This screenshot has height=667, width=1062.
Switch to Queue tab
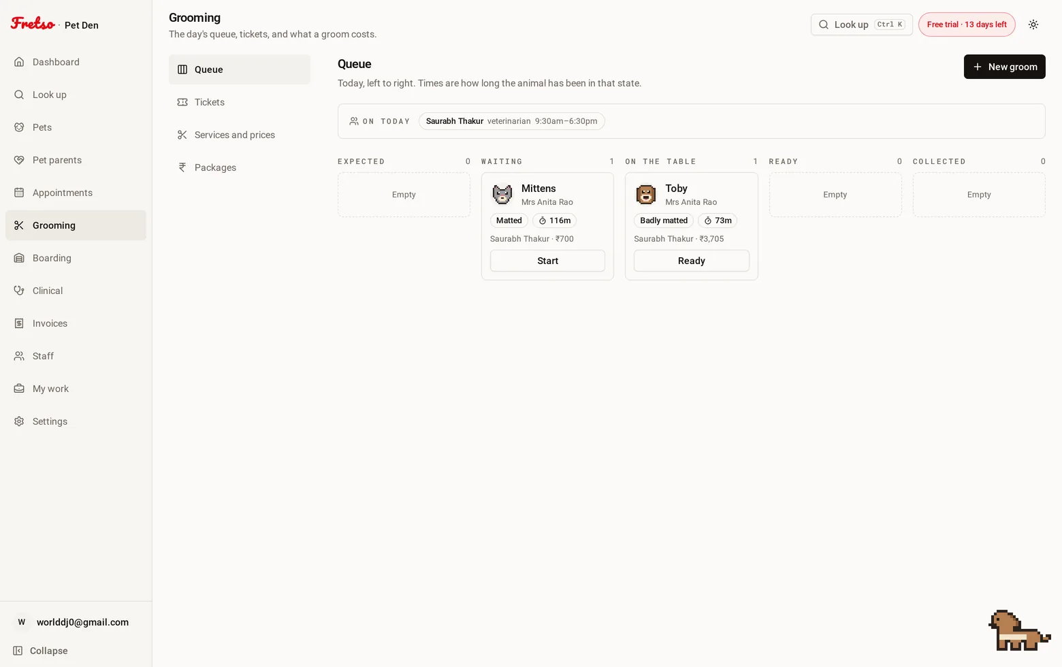[240, 69]
